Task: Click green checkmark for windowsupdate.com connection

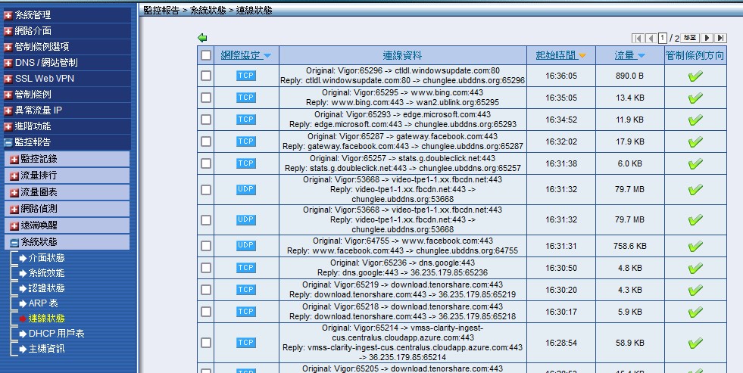Action: point(695,76)
